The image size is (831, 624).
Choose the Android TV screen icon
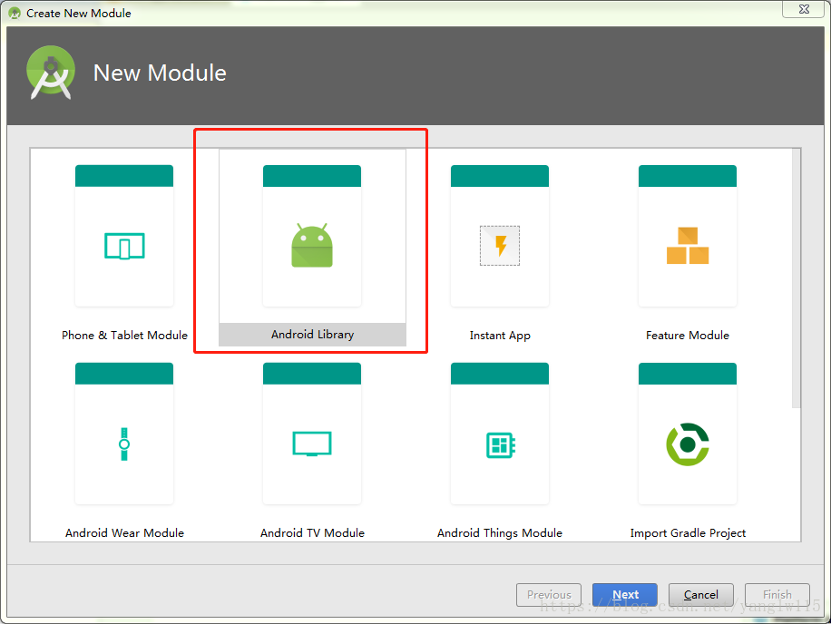(x=312, y=444)
